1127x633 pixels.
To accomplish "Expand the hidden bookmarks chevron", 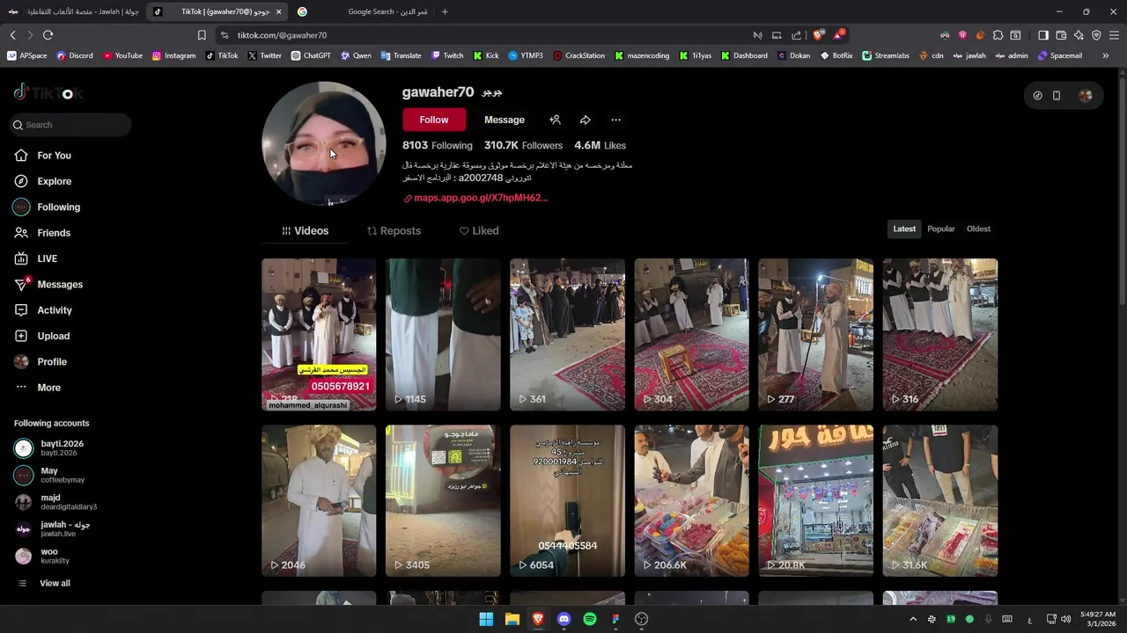I will (x=1105, y=55).
